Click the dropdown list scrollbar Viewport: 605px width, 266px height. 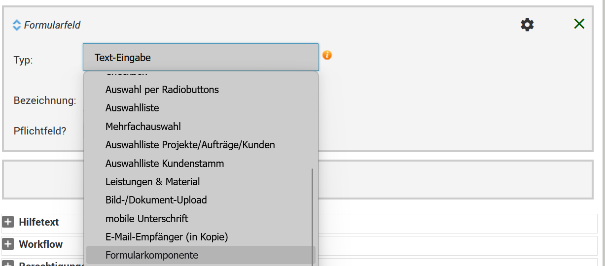pos(312,217)
